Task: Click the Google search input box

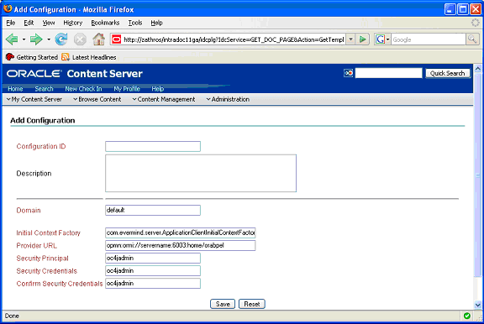Action: pos(429,39)
